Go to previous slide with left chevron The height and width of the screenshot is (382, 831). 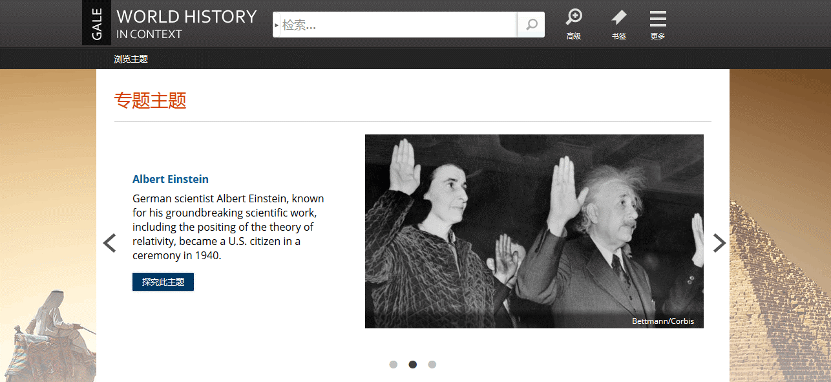coord(110,243)
